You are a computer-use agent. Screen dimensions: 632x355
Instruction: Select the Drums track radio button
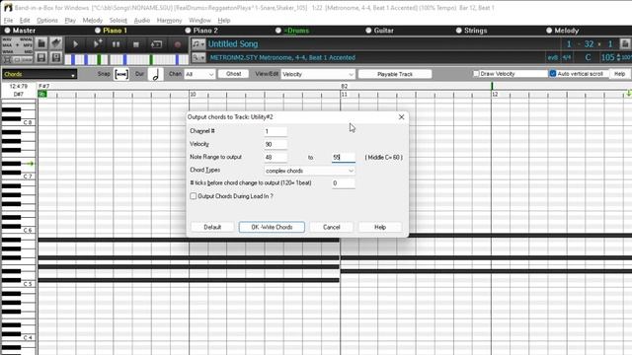tap(278, 31)
